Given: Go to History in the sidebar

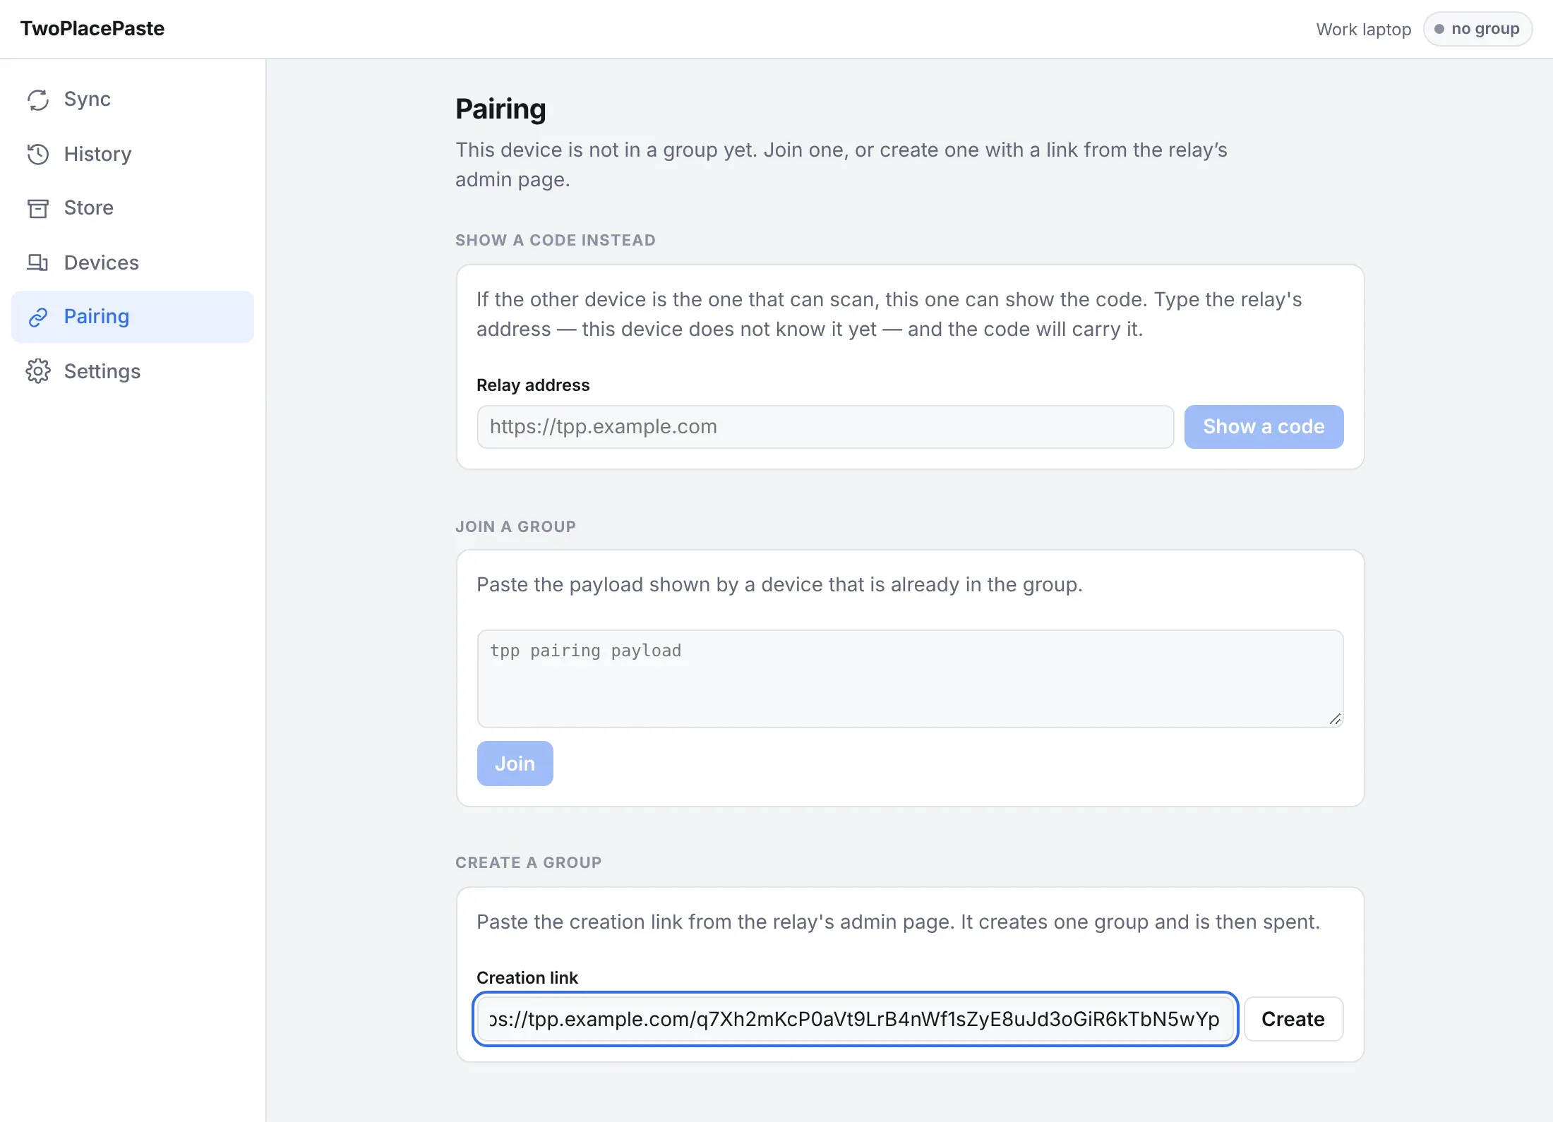Looking at the screenshot, I should (x=98, y=154).
